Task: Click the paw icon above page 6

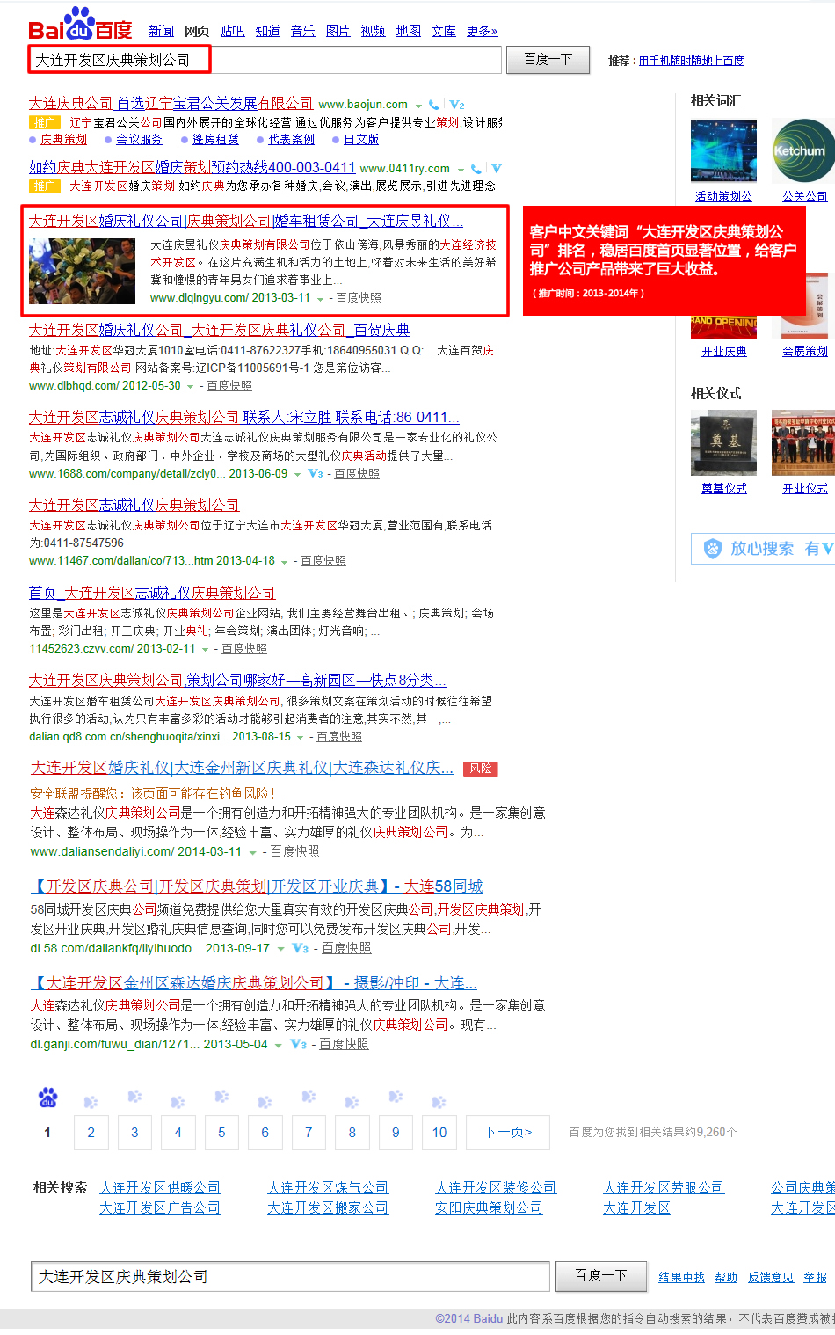Action: (x=265, y=1101)
